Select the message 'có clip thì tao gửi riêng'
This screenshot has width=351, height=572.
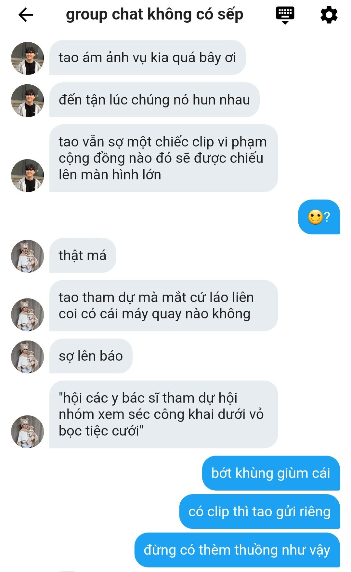tap(260, 511)
